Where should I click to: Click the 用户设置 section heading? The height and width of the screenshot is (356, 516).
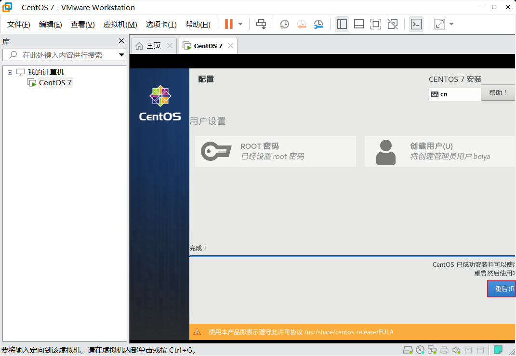point(208,121)
